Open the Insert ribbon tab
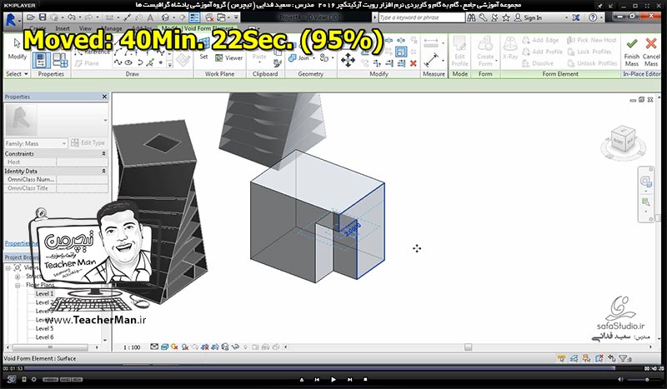The height and width of the screenshot is (389, 667). (x=63, y=28)
